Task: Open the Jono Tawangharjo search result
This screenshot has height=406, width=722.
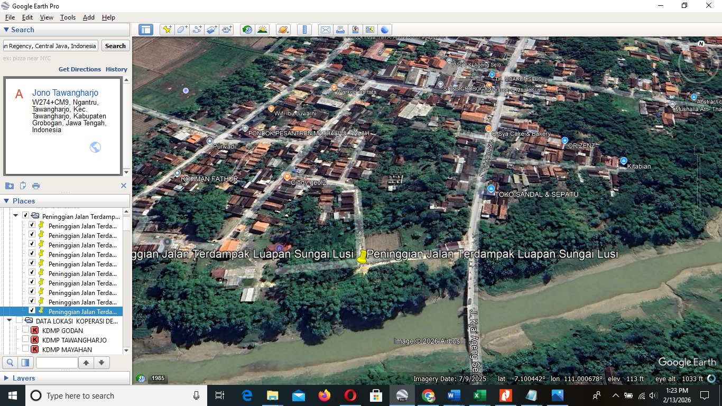Action: 65,93
